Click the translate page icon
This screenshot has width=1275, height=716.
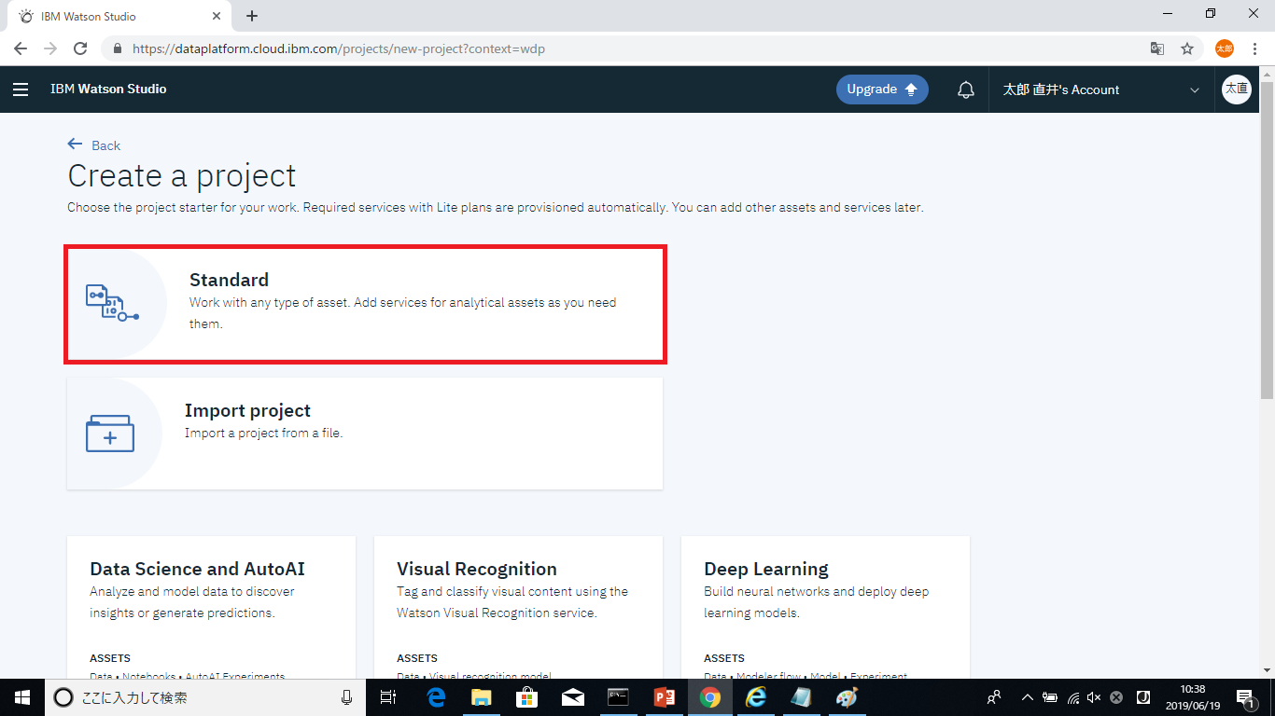coord(1157,48)
